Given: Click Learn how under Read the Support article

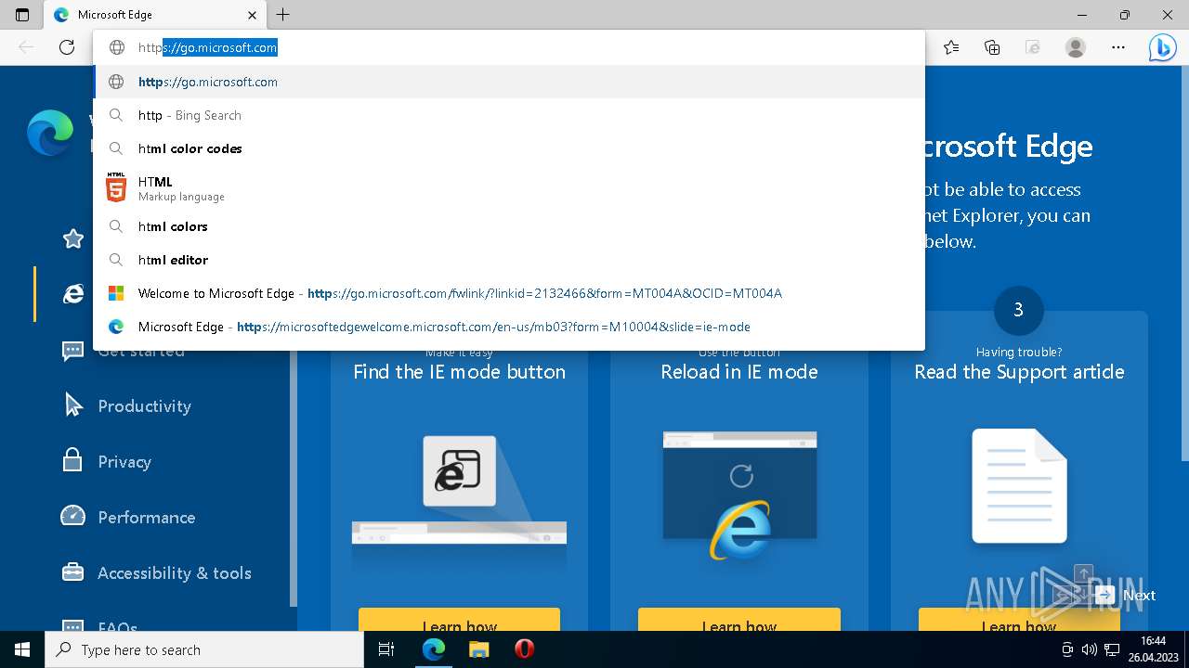Looking at the screenshot, I should [1019, 620].
